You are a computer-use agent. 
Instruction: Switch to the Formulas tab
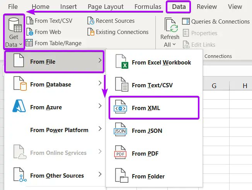[x=148, y=7]
